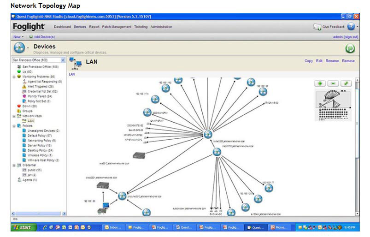Click the Monitor Failed purple icon

coord(24,96)
